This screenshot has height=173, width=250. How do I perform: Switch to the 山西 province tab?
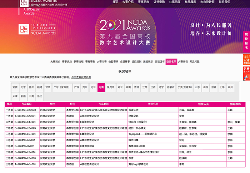point(206,87)
